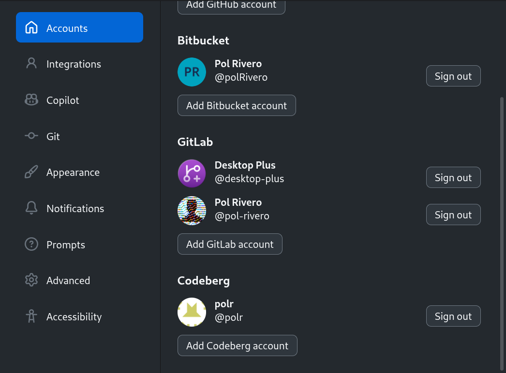The image size is (506, 373).
Task: Click the Git commit icon
Action: (x=31, y=136)
